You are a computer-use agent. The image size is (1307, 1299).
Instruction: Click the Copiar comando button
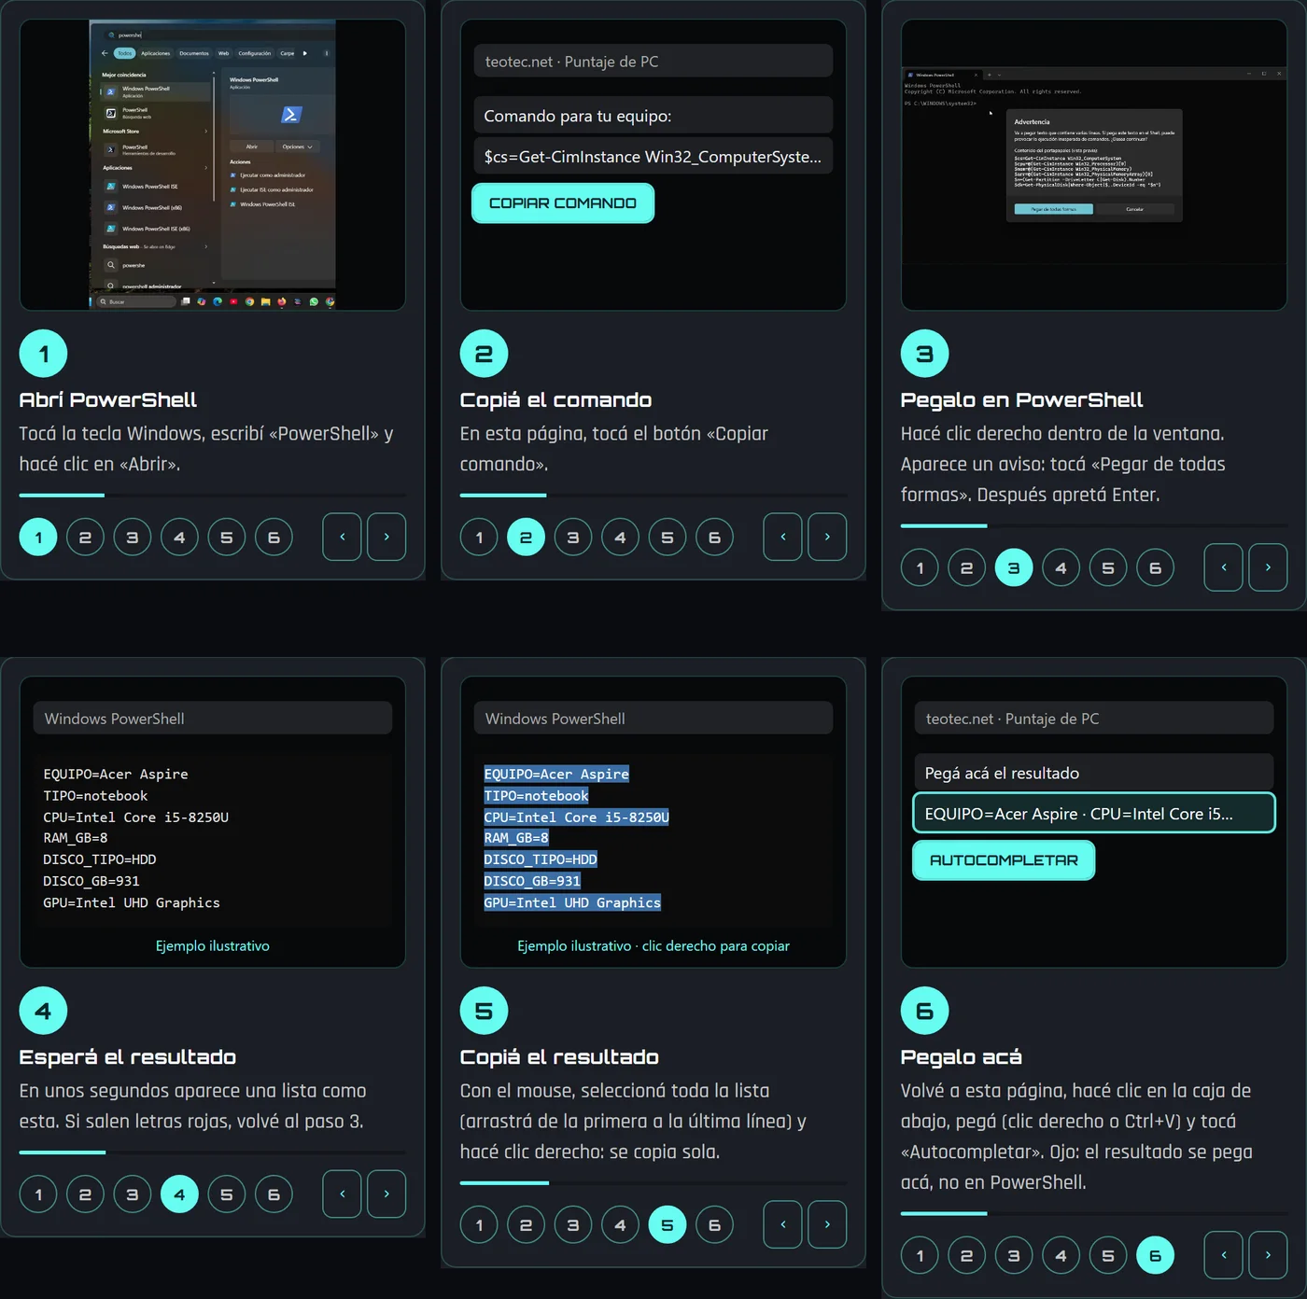563,203
